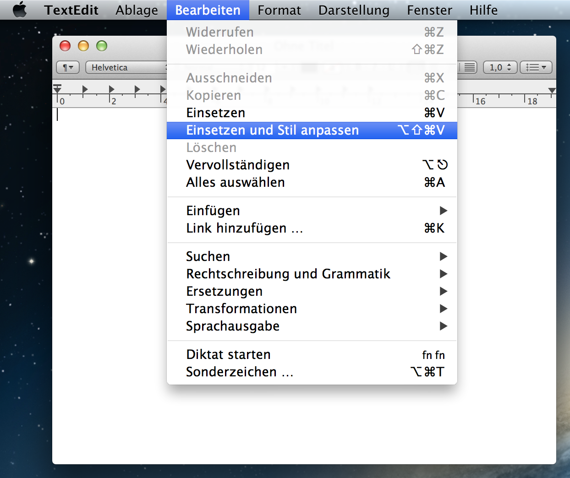Image resolution: width=570 pixels, height=478 pixels.
Task: Open the paragraph styles dropdown
Action: (x=68, y=67)
